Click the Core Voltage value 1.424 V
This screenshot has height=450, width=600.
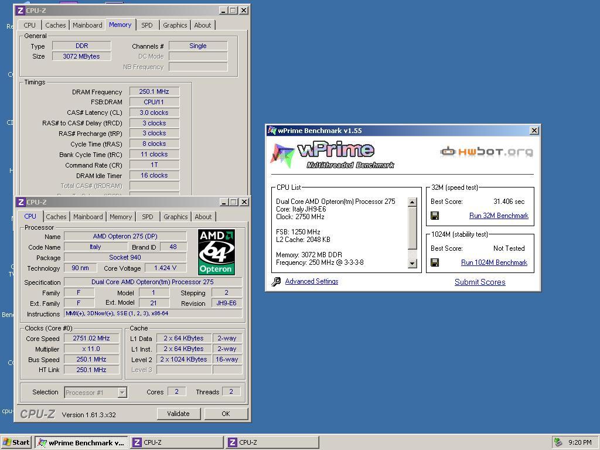pyautogui.click(x=165, y=268)
